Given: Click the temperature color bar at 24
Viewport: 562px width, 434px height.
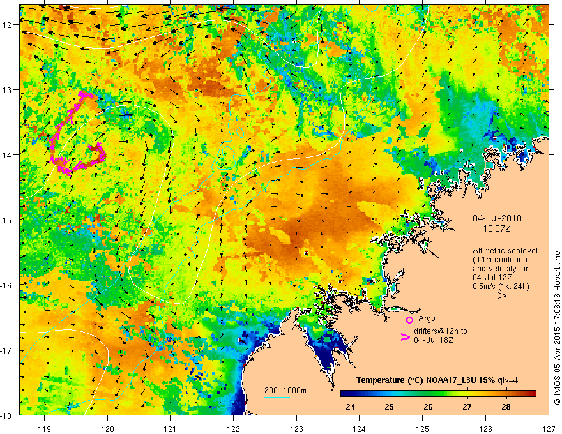Looking at the screenshot, I should tap(350, 394).
